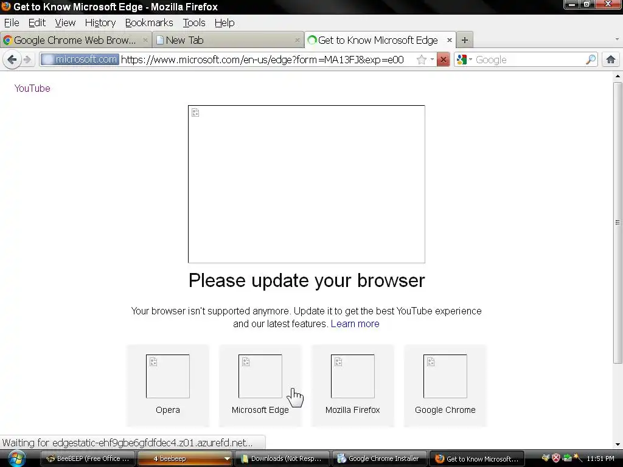Open the Help menu
Screen dimensions: 623x467
click(224, 22)
